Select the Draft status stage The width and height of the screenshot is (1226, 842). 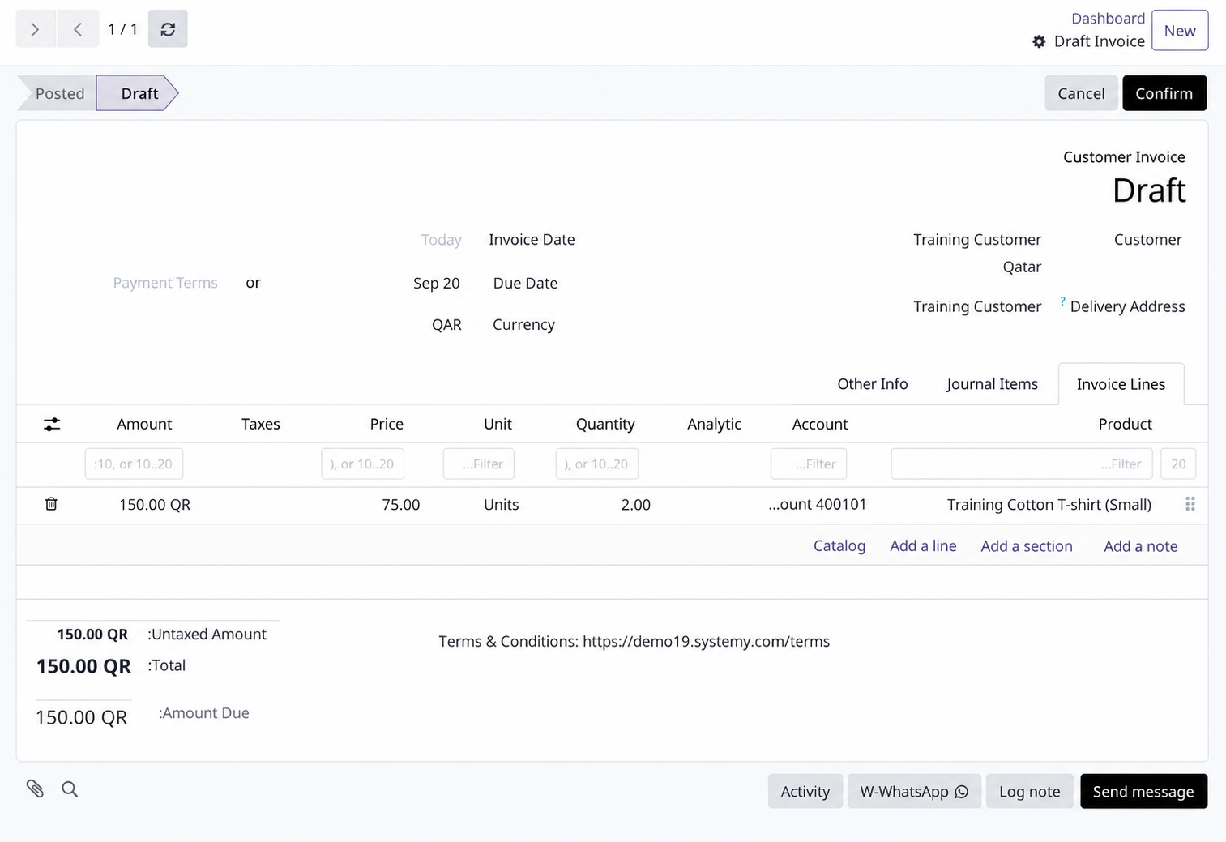pyautogui.click(x=138, y=93)
